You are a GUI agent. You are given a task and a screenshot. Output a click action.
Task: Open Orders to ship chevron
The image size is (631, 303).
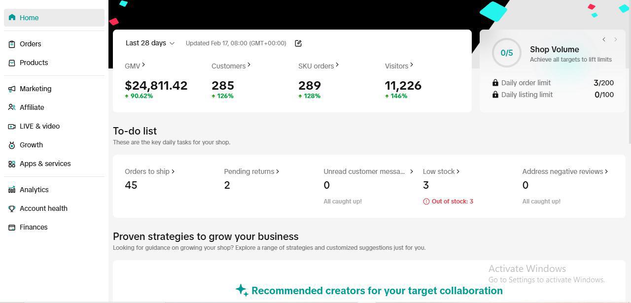tap(173, 171)
